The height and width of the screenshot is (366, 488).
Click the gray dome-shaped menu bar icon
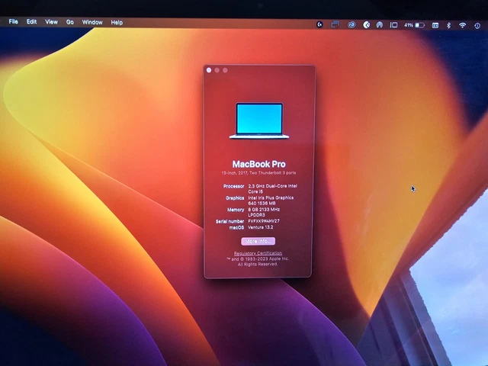click(x=380, y=25)
